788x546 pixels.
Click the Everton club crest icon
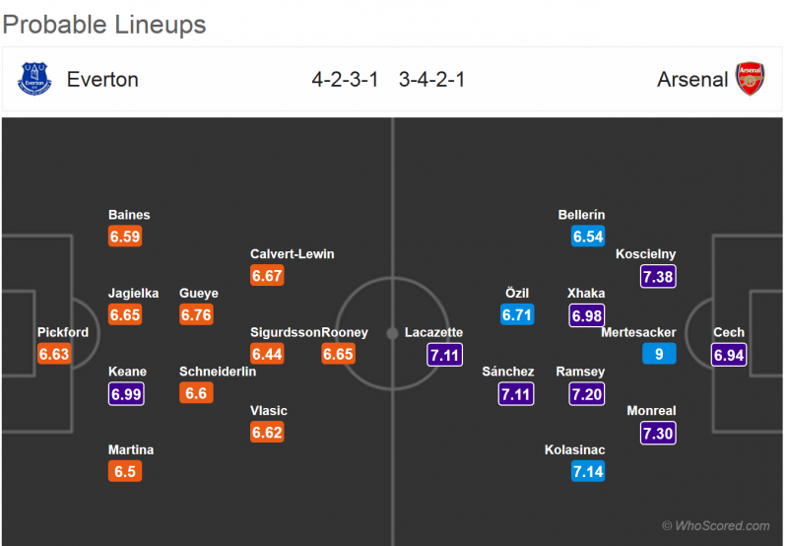click(34, 79)
